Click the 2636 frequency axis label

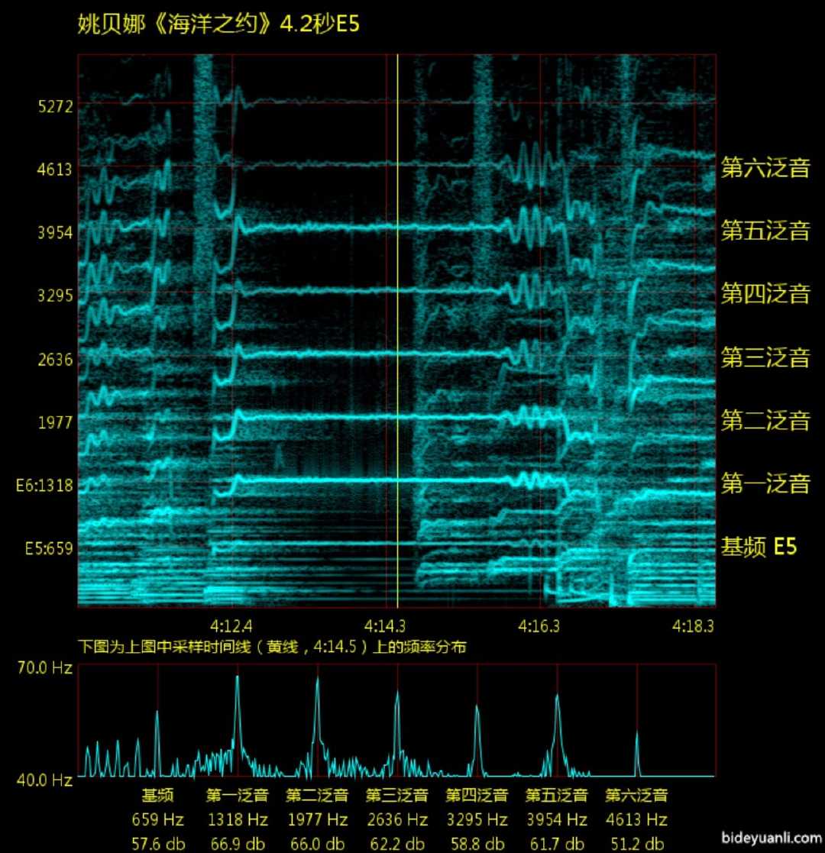pyautogui.click(x=55, y=360)
